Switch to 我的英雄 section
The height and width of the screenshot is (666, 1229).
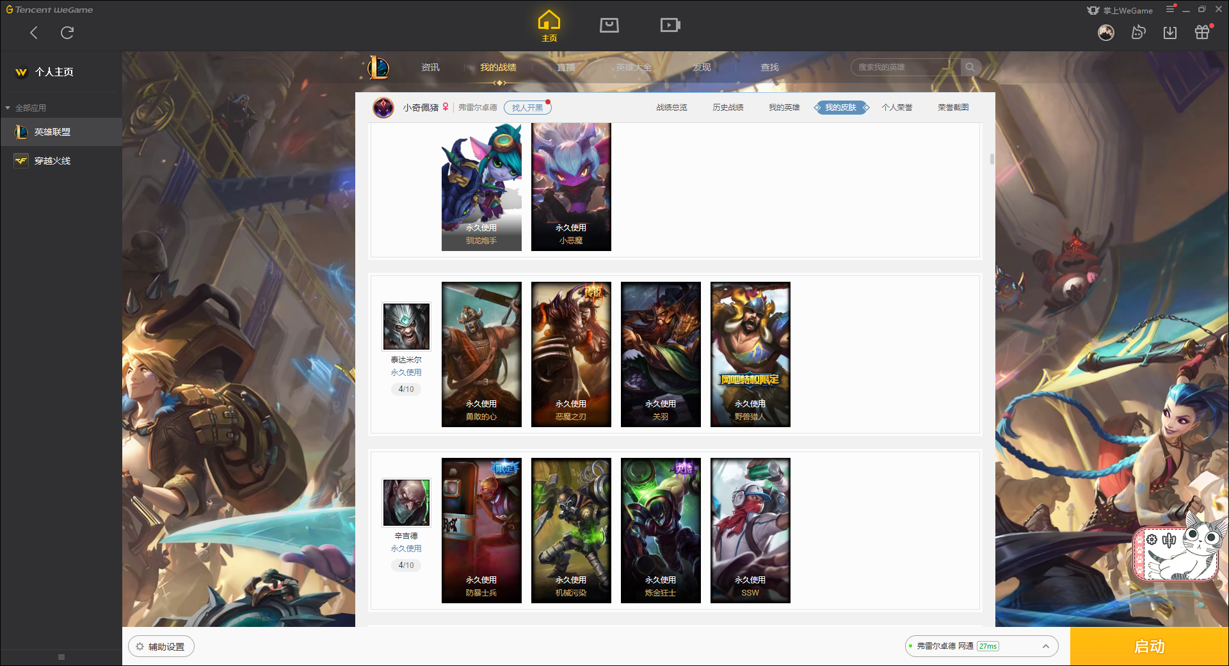point(784,108)
